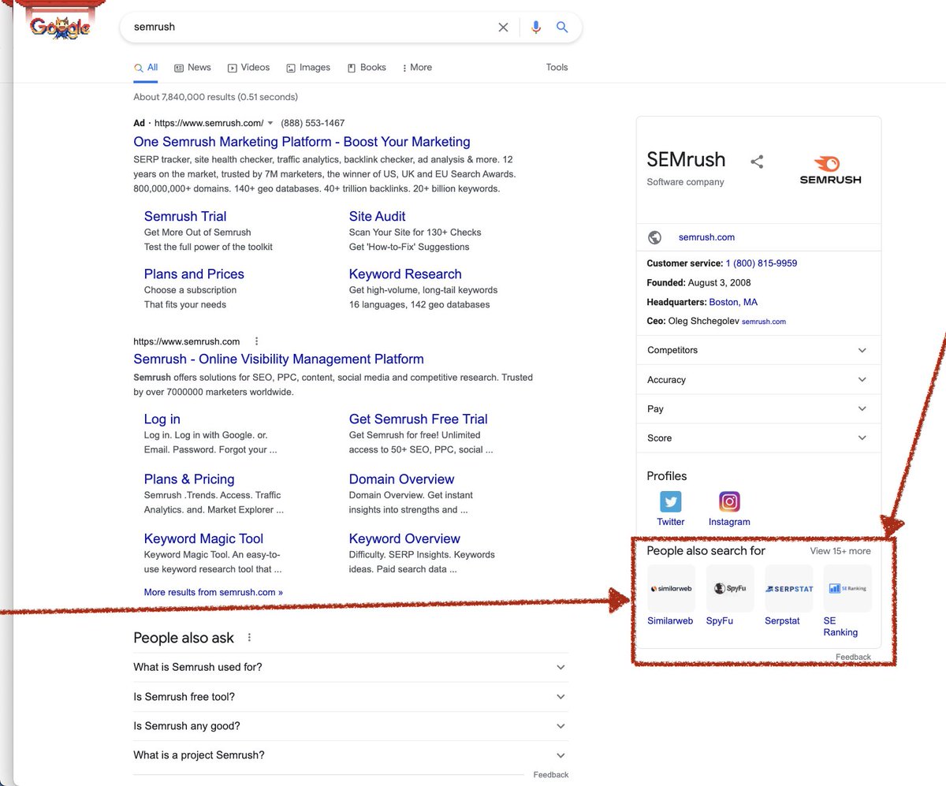Image resolution: width=946 pixels, height=786 pixels.
Task: Click the blue magnifier search icon
Action: 562,27
